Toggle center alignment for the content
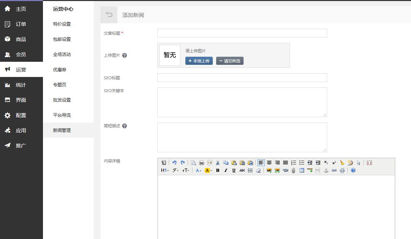Image resolution: width=411 pixels, height=239 pixels. coord(269,162)
